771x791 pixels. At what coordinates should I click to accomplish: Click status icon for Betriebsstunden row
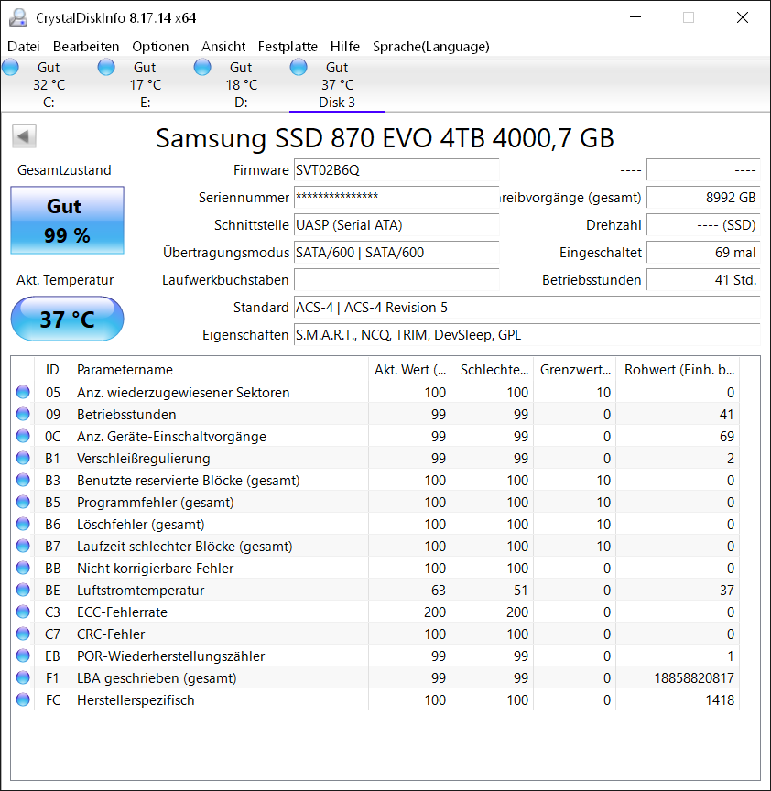pos(23,414)
